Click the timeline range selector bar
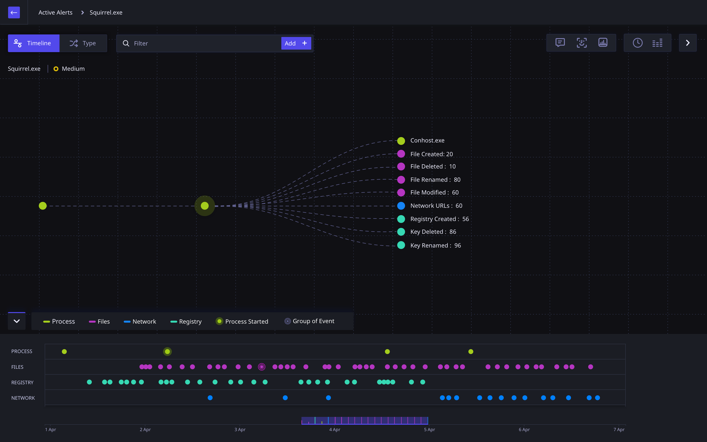The image size is (707, 442). (x=365, y=421)
